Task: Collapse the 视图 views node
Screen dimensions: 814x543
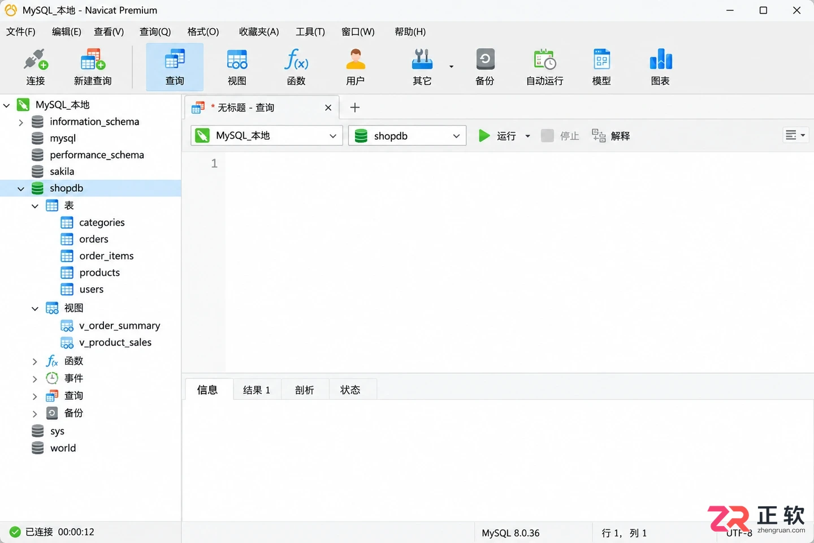Action: [35, 309]
